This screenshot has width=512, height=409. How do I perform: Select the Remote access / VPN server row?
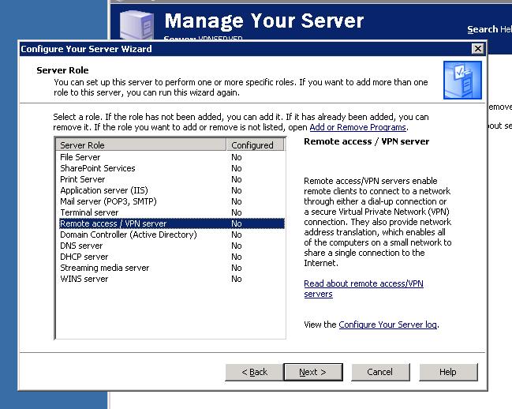click(172, 223)
